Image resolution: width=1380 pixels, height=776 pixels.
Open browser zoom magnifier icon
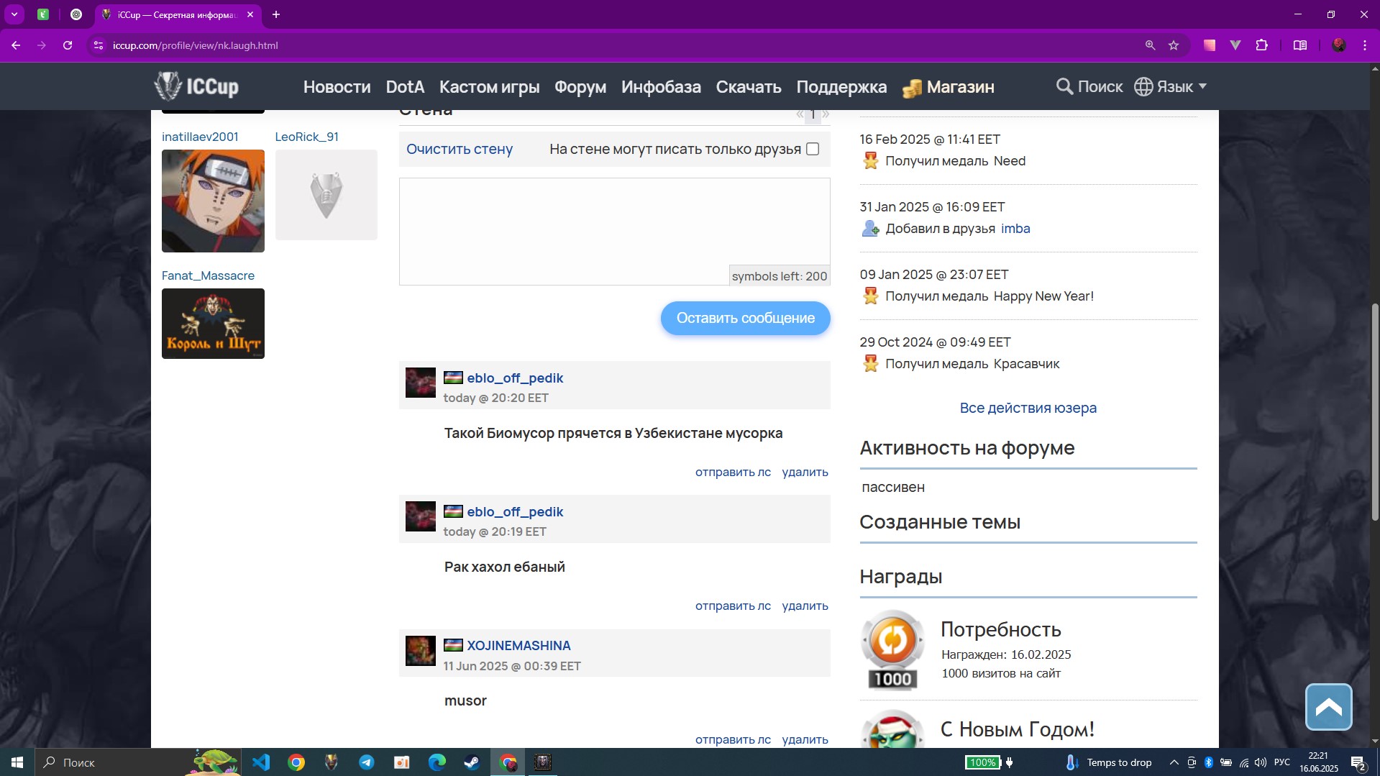[x=1150, y=45]
